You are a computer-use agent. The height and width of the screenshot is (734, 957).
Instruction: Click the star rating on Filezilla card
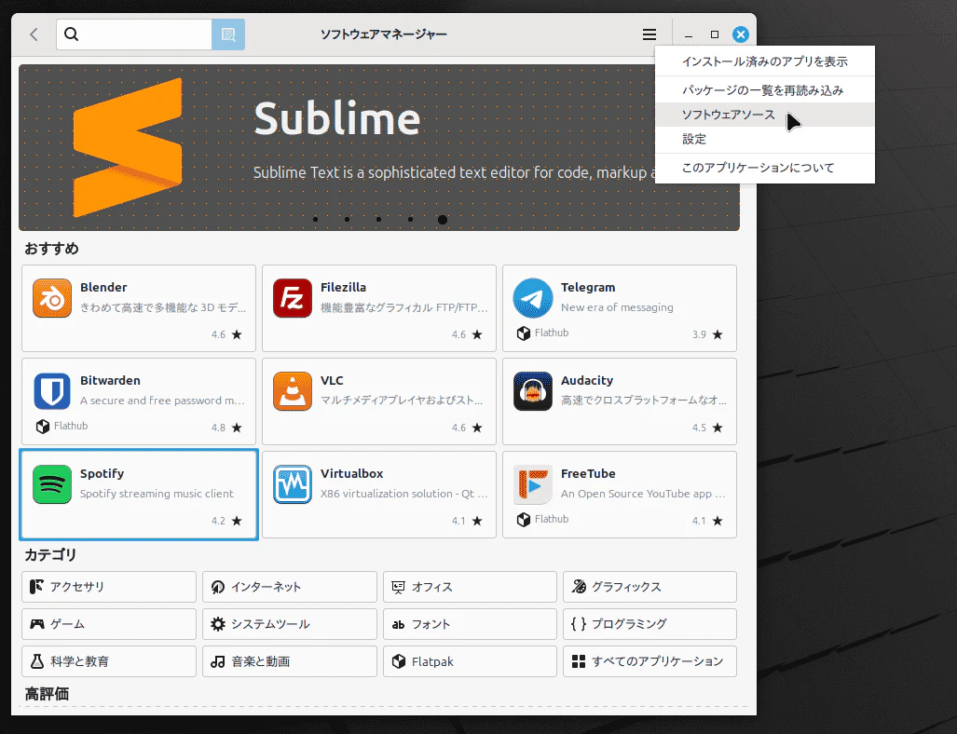tap(468, 334)
